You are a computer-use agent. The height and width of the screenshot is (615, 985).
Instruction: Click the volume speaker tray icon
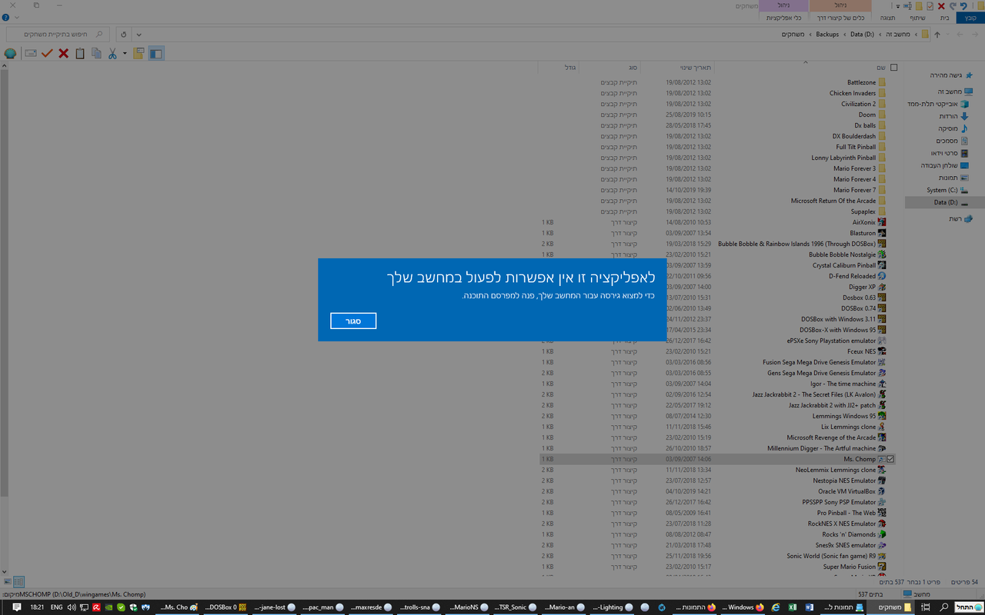pyautogui.click(x=72, y=607)
